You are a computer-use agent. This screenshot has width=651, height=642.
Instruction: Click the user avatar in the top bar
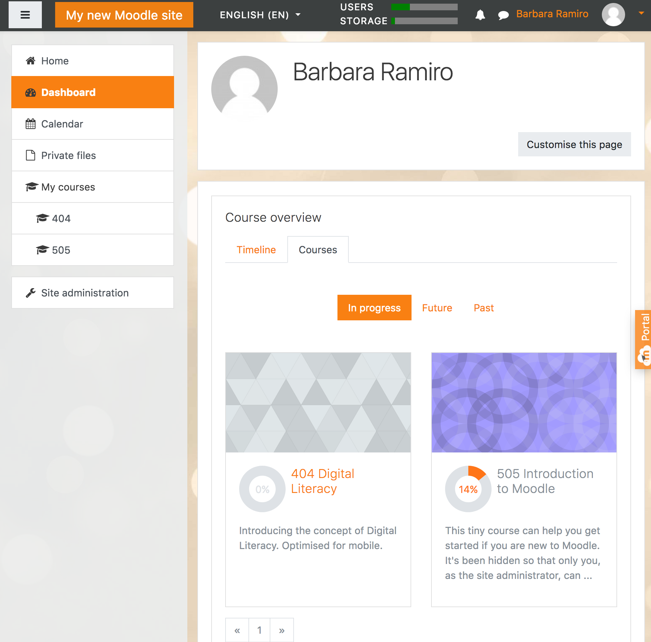click(613, 15)
